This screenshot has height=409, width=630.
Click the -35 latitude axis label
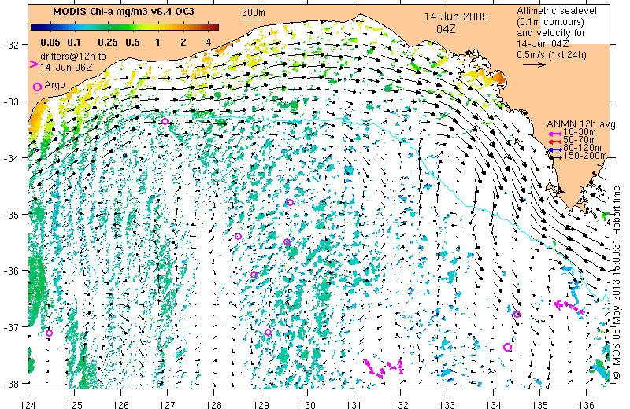tap(10, 215)
